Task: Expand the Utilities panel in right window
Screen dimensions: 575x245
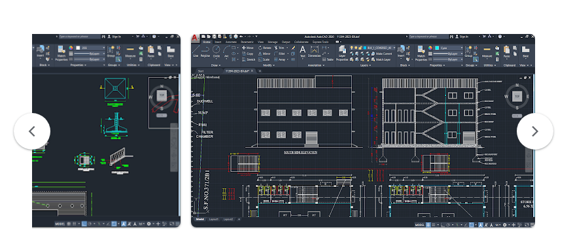Action: click(x=489, y=65)
